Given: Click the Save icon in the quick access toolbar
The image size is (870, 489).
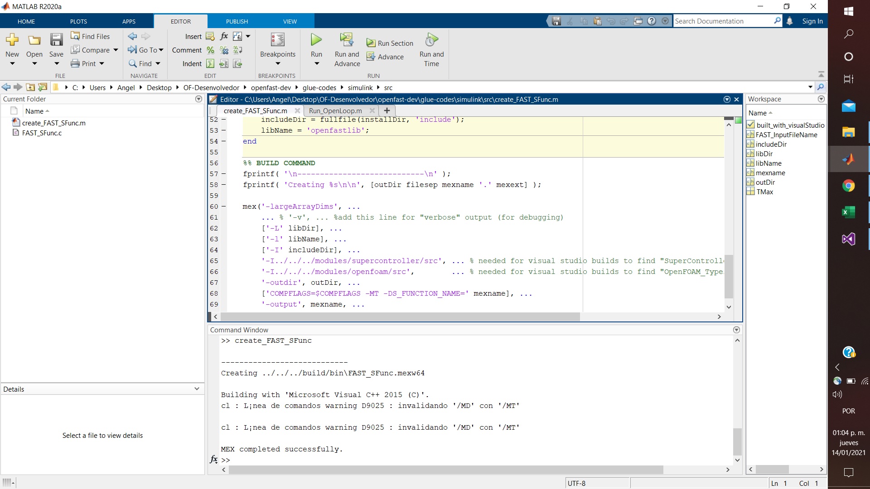Looking at the screenshot, I should [x=556, y=21].
